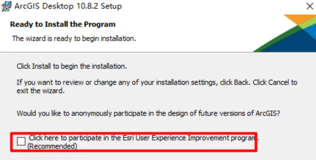
Task: Click the 'Click Install to begin the installation' line
Action: click(x=72, y=67)
